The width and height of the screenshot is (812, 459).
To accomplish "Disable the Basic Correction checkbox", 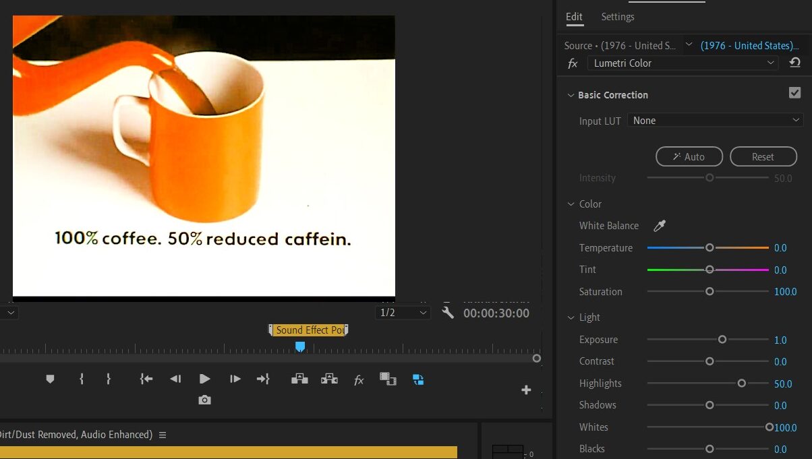I will point(795,93).
